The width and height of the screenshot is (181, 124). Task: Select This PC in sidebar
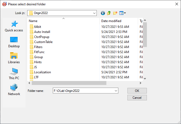click(14, 74)
